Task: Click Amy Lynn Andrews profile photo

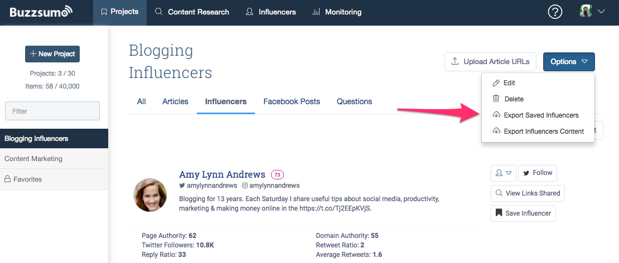Action: (x=150, y=195)
